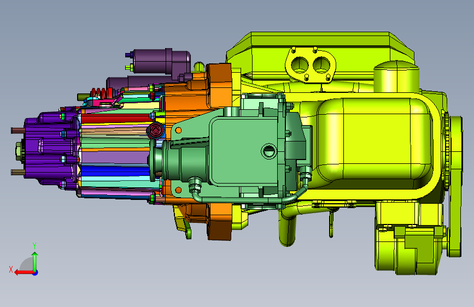Select the green rectangular housing cover

pyautogui.click(x=244, y=150)
